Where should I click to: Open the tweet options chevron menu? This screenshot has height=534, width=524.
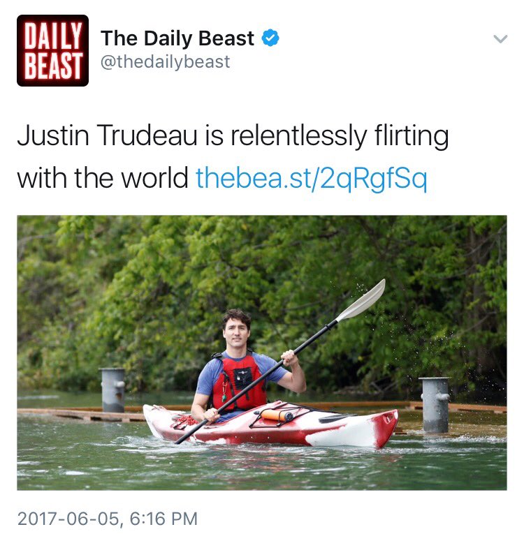pyautogui.click(x=500, y=39)
